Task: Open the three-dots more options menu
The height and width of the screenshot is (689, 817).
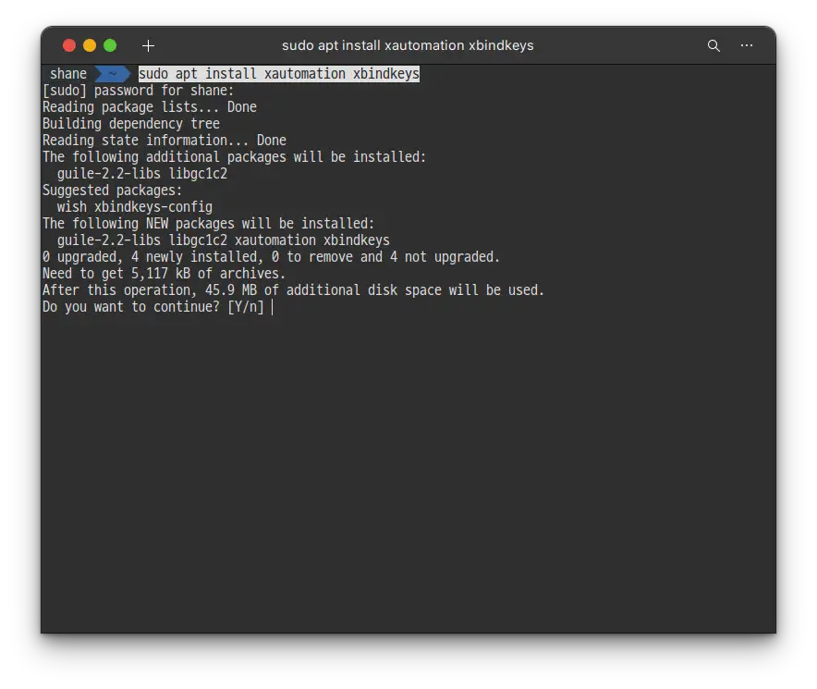Action: pos(746,45)
